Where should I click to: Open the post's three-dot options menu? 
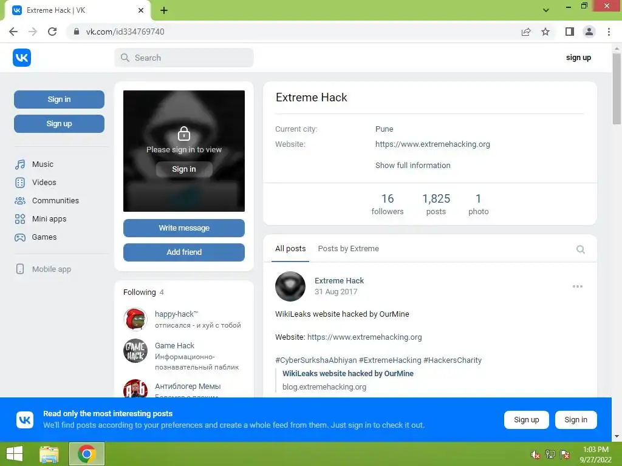(x=578, y=286)
